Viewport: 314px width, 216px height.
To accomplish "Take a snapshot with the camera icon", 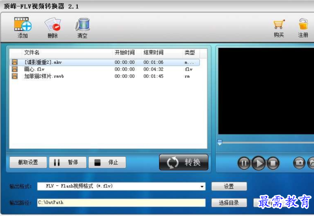I will click(x=299, y=162).
